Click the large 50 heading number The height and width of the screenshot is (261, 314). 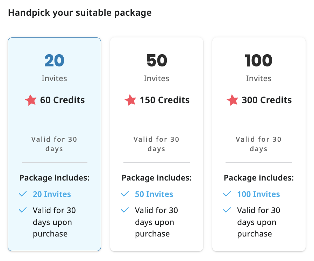pyautogui.click(x=157, y=61)
